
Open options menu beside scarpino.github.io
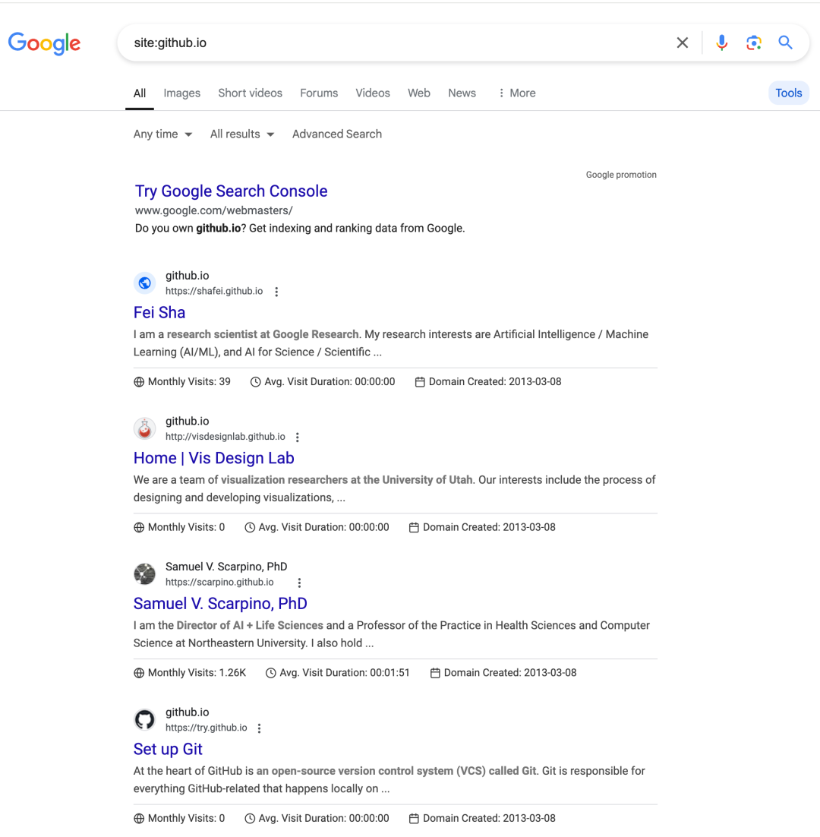(299, 583)
